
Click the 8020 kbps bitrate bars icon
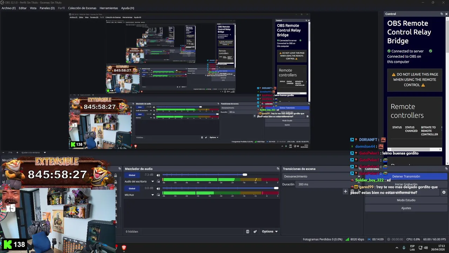tap(347, 239)
